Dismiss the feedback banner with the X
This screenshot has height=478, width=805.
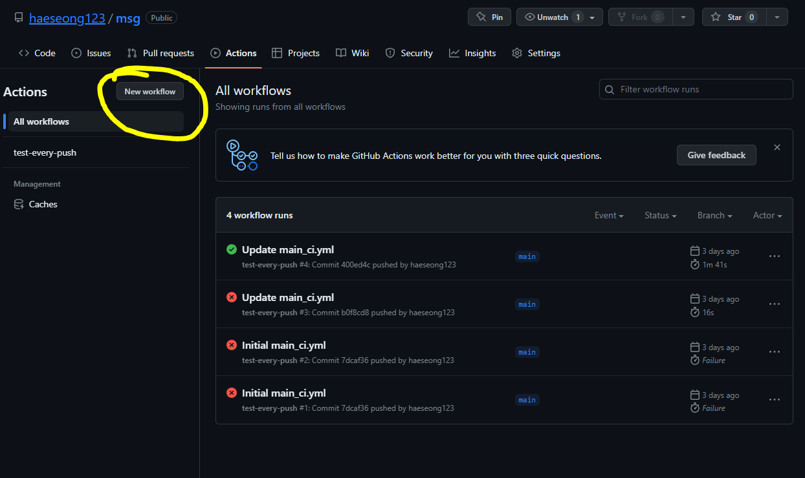point(777,147)
